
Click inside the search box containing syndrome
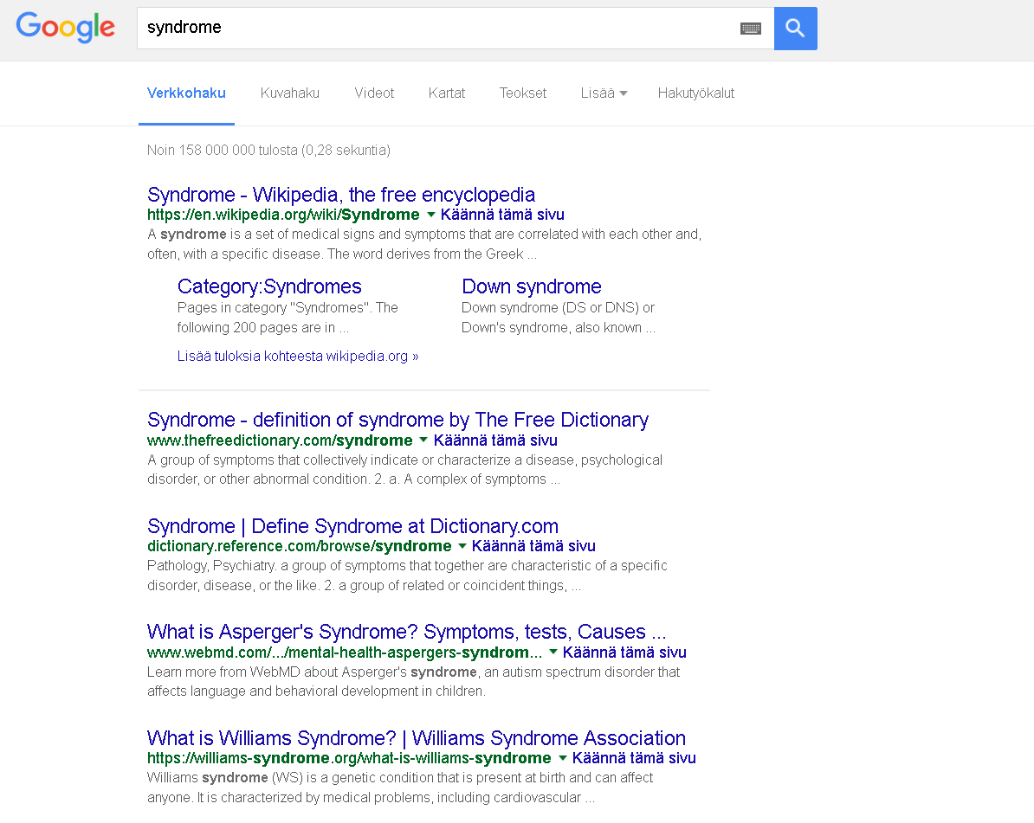(433, 28)
